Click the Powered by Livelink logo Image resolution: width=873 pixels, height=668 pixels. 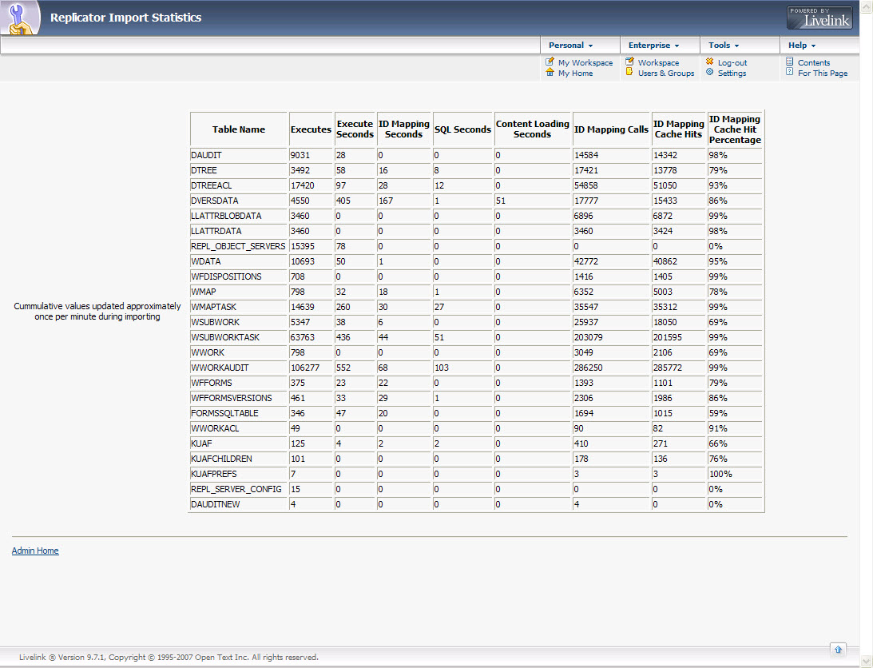tap(819, 18)
